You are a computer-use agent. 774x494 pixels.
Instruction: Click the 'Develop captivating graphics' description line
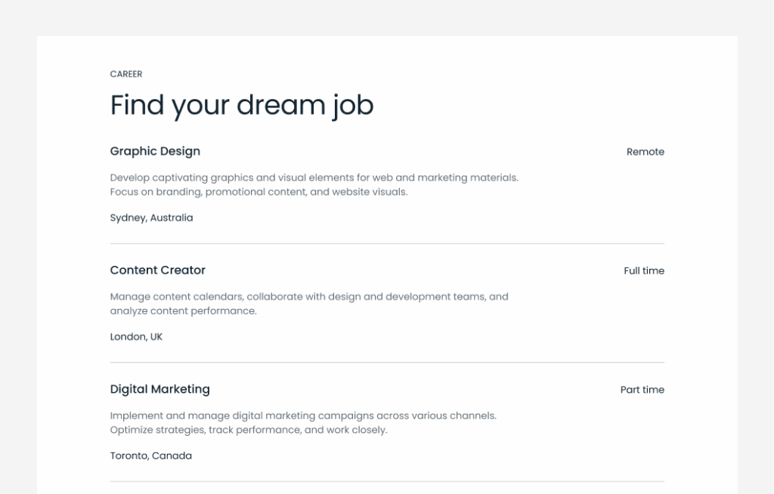click(314, 178)
